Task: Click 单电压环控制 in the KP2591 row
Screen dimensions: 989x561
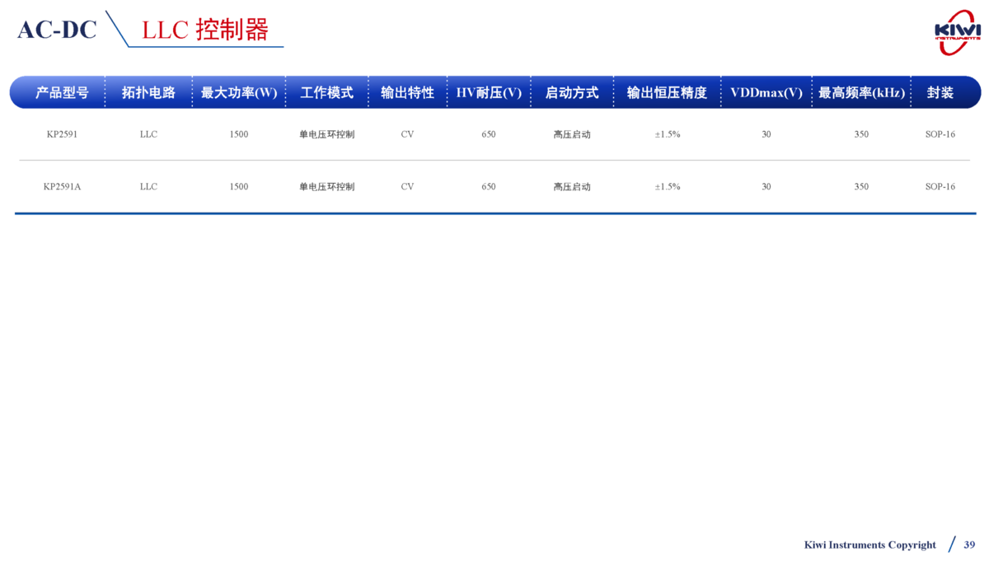Action: coord(326,134)
